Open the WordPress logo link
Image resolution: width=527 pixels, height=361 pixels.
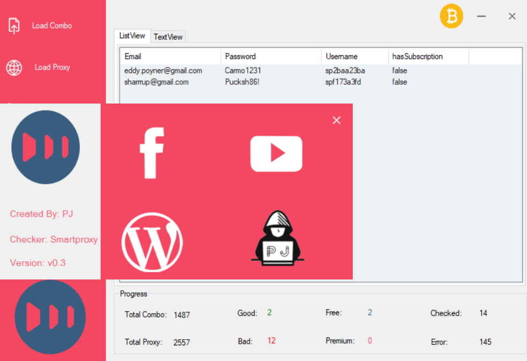(x=152, y=242)
